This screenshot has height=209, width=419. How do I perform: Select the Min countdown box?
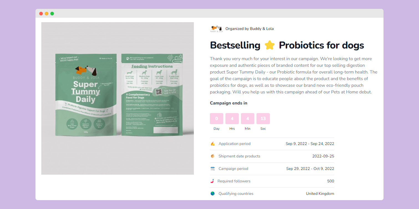[248, 119]
